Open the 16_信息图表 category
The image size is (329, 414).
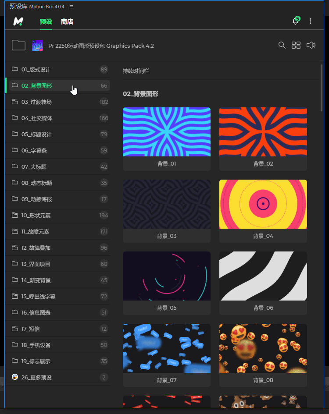click(x=60, y=313)
